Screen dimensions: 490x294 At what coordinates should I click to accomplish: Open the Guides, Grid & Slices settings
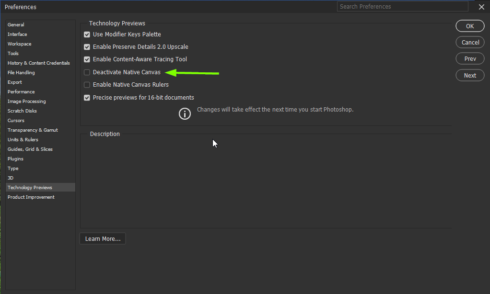(x=30, y=149)
